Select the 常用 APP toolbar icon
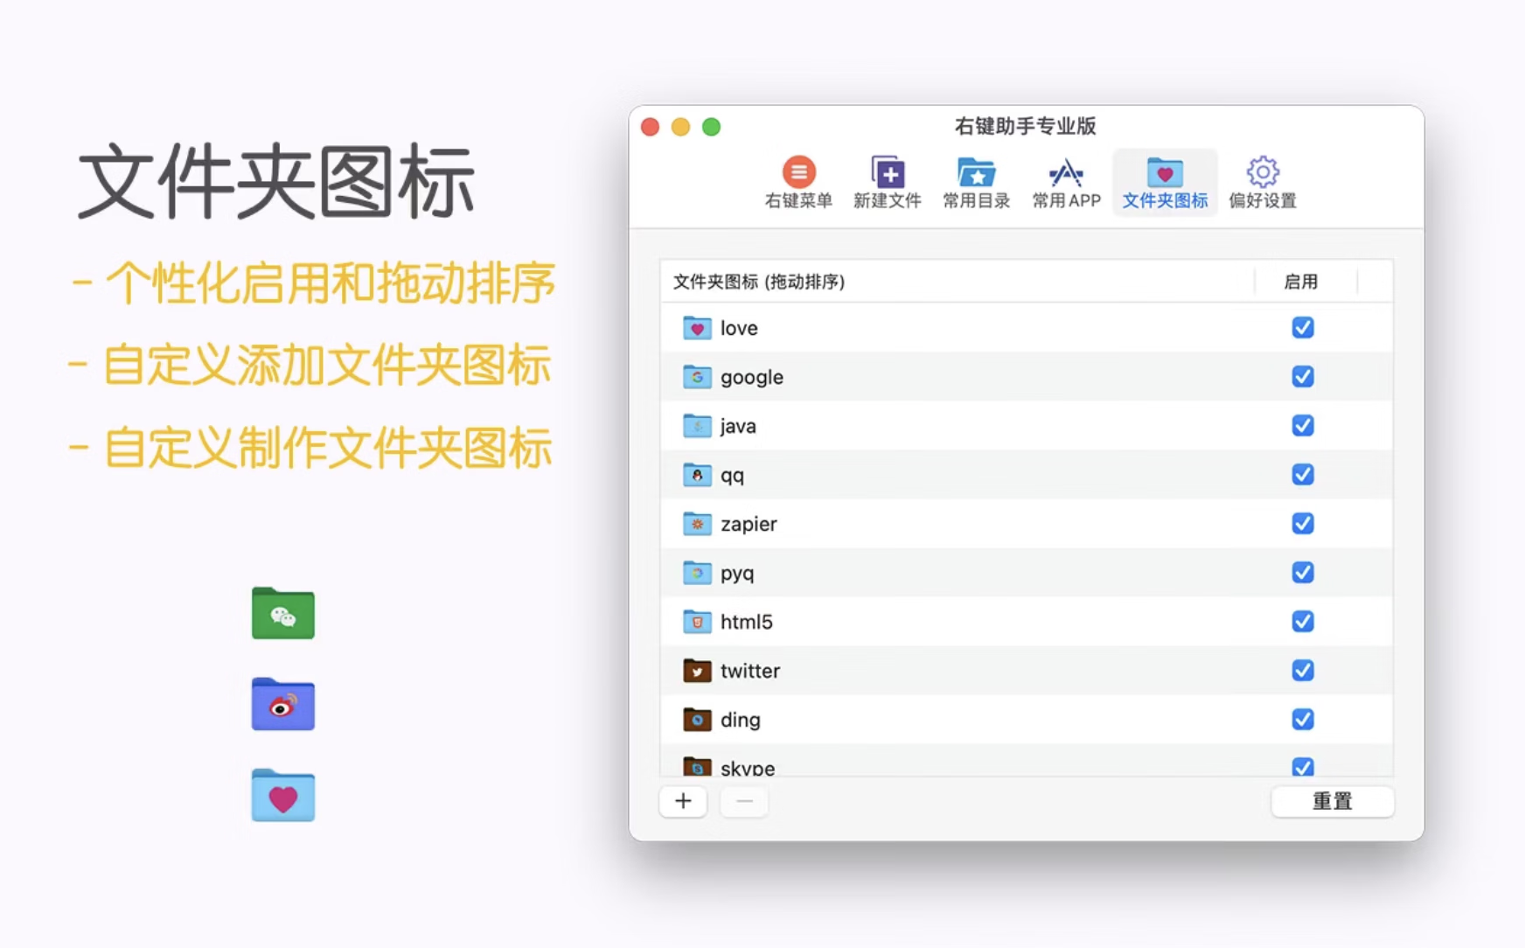This screenshot has width=1525, height=948. point(1065,182)
